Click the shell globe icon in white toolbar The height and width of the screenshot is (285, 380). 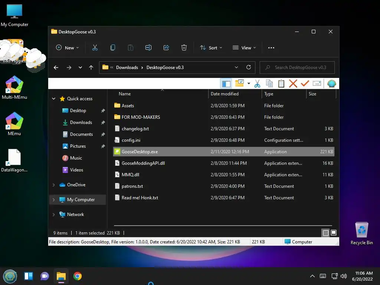click(x=331, y=83)
